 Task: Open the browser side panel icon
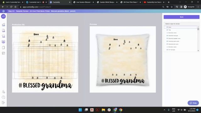pos(181,7)
